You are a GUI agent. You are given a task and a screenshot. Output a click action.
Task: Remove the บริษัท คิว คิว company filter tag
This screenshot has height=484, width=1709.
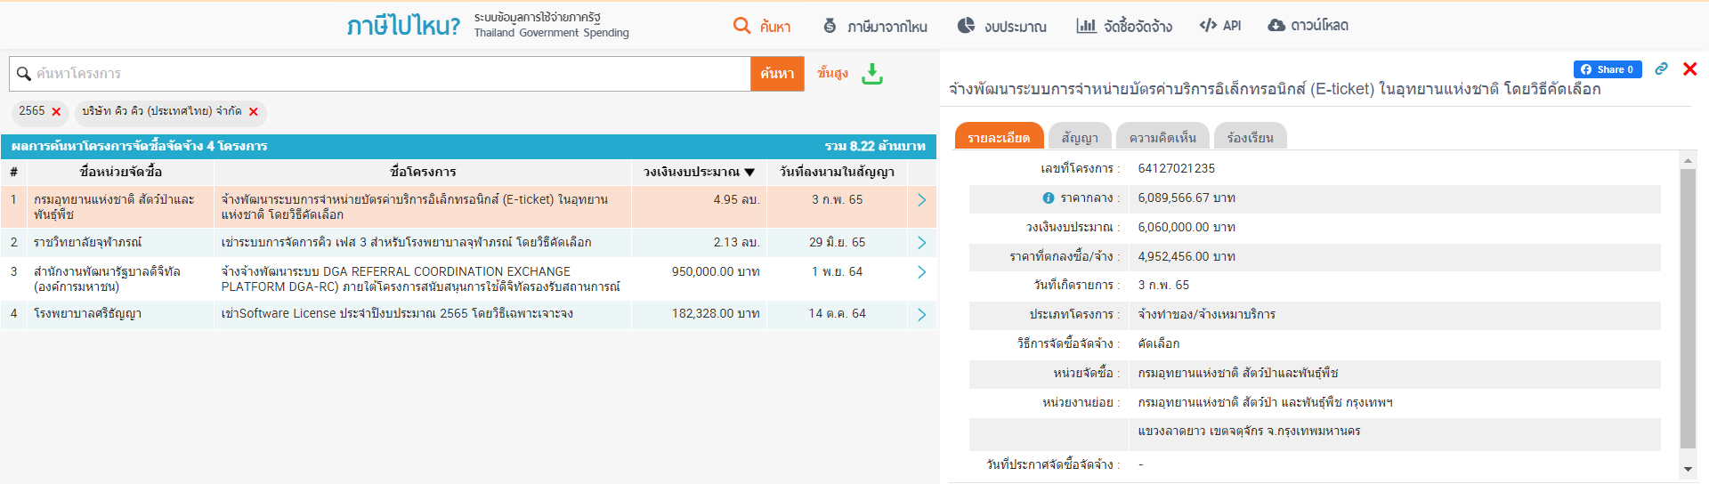click(254, 112)
